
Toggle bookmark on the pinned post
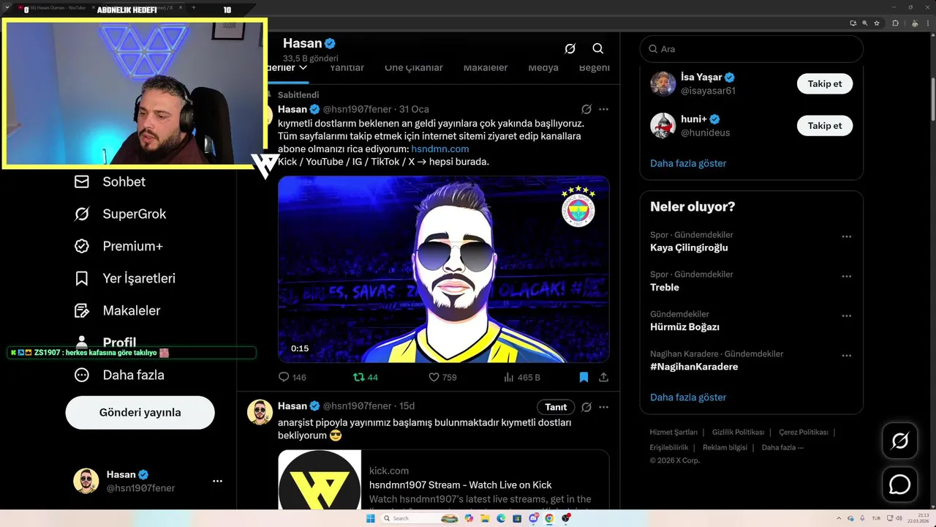[x=584, y=377]
